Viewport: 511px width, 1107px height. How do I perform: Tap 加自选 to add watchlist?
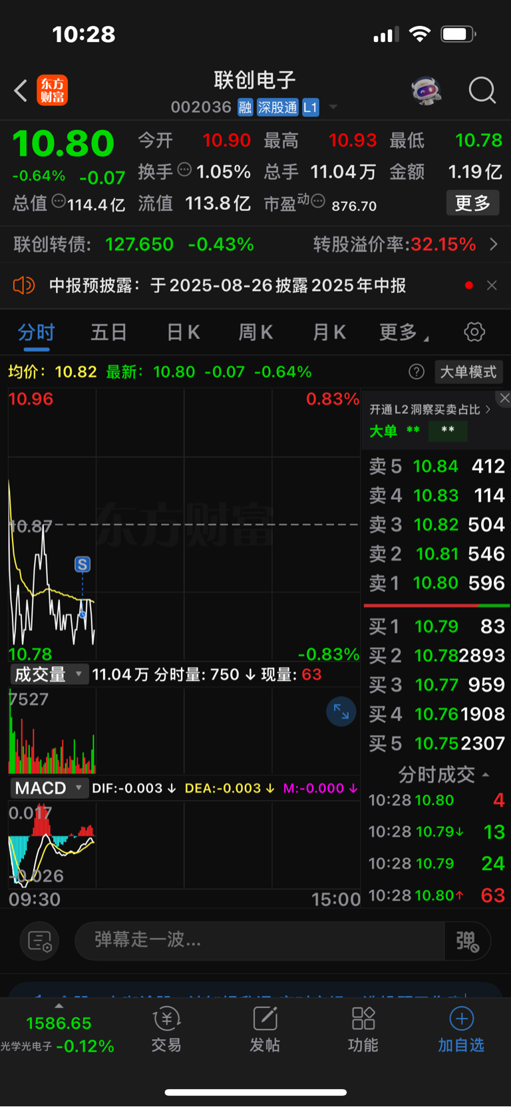pyautogui.click(x=461, y=1030)
